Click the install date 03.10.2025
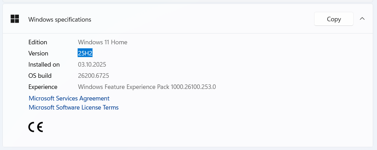This screenshot has height=150, width=377. 92,65
